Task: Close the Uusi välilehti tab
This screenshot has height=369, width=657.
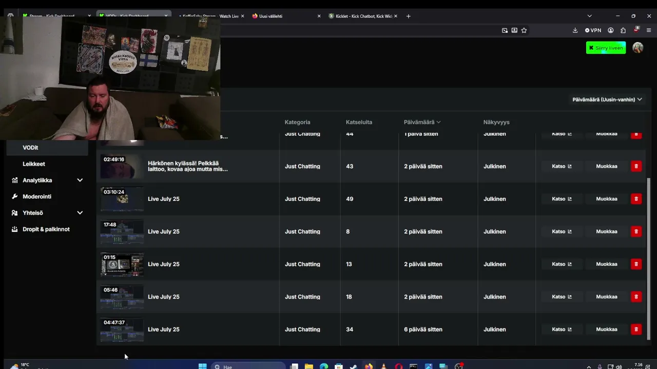Action: 319,16
